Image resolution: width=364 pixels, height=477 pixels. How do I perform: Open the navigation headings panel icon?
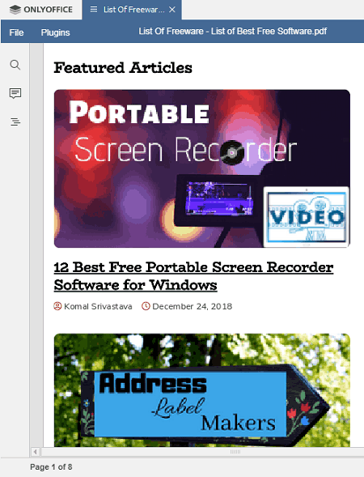point(15,121)
